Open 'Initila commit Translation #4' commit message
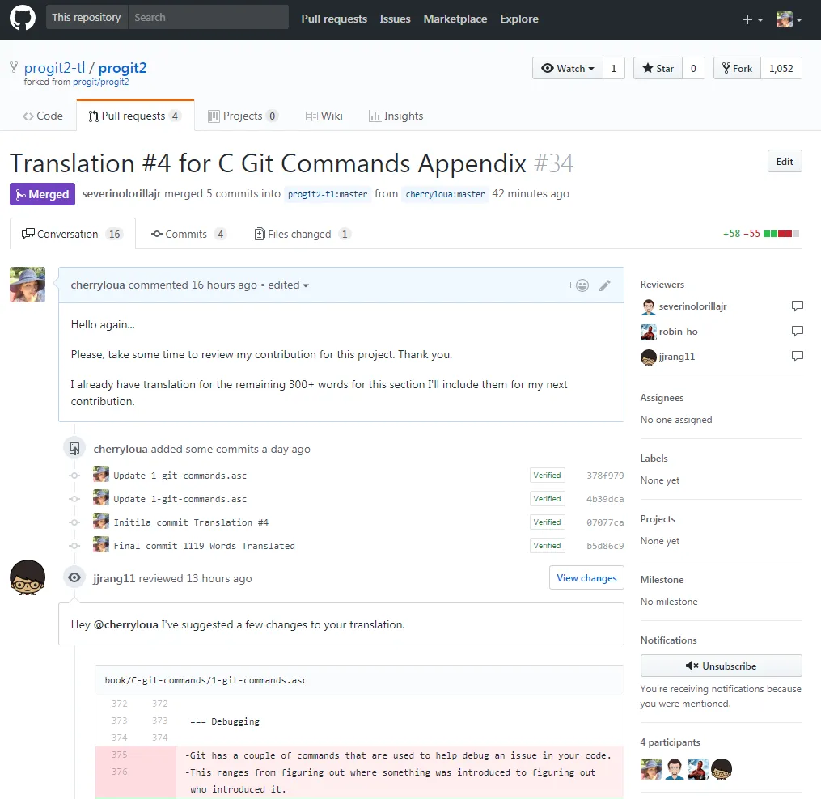Screen dimensions: 821x799 click(191, 522)
